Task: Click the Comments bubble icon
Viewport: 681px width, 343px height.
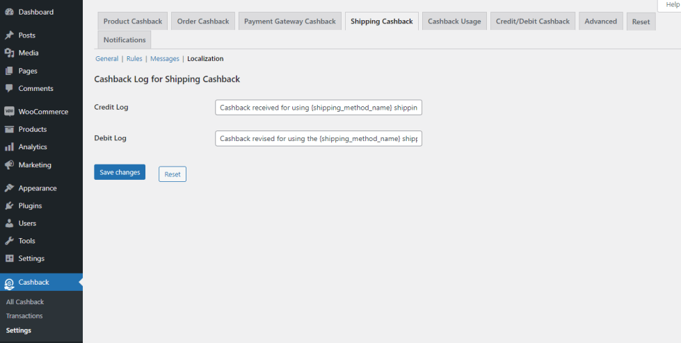Action: [x=9, y=88]
